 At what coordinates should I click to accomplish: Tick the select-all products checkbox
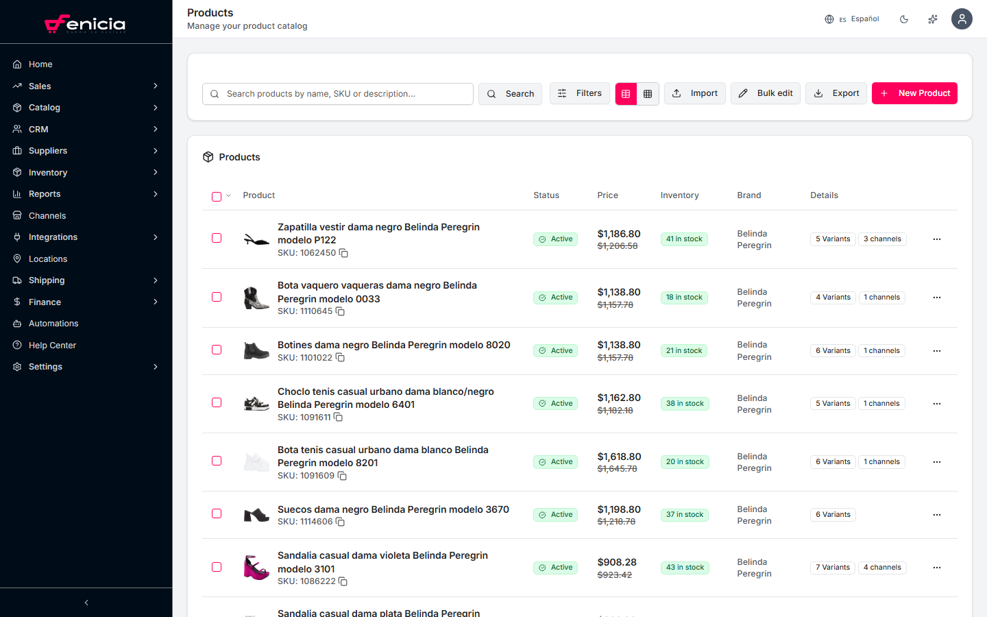[216, 196]
